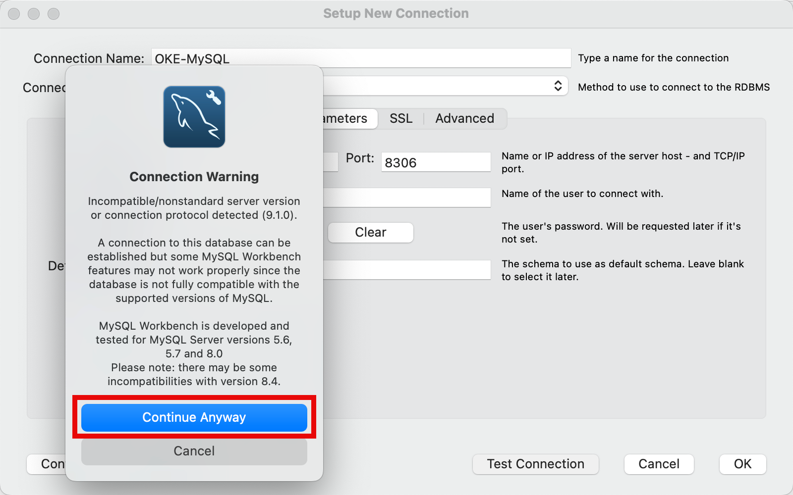Screen dimensions: 793x495
Task: Select the username input field
Action: pos(406,198)
